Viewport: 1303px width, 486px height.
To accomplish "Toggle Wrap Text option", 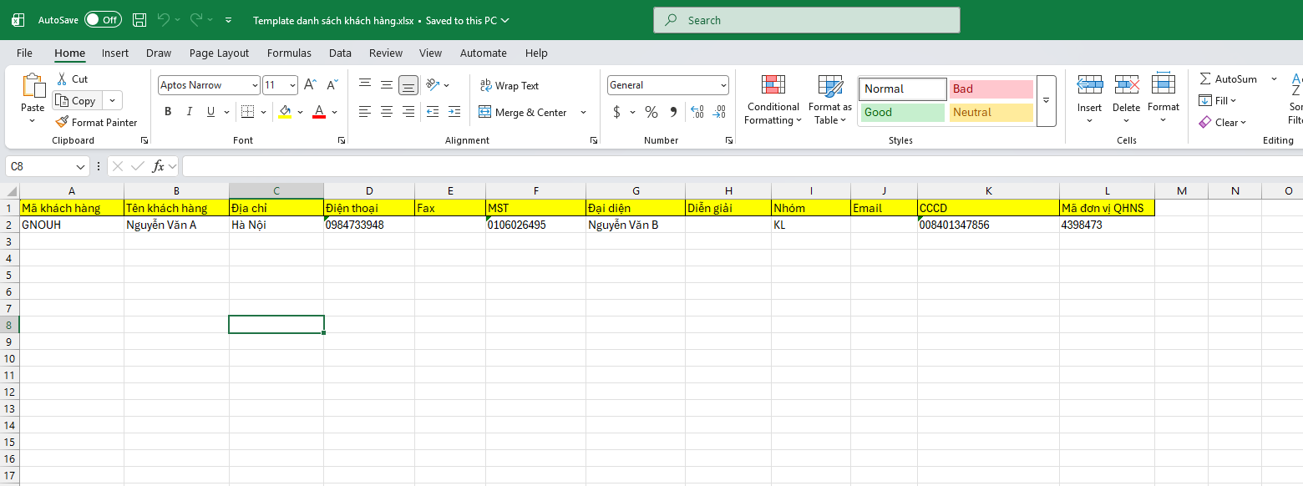I will (510, 86).
